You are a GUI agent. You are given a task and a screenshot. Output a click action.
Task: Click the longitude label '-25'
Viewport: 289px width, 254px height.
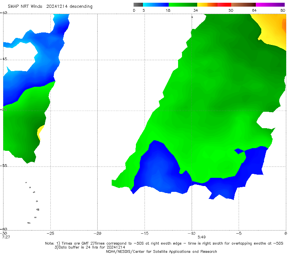50,233
